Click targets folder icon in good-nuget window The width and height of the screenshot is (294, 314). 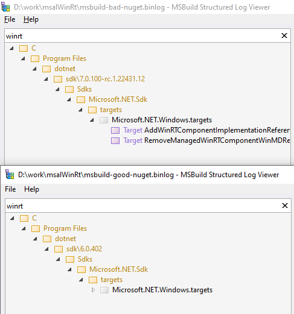(93, 280)
